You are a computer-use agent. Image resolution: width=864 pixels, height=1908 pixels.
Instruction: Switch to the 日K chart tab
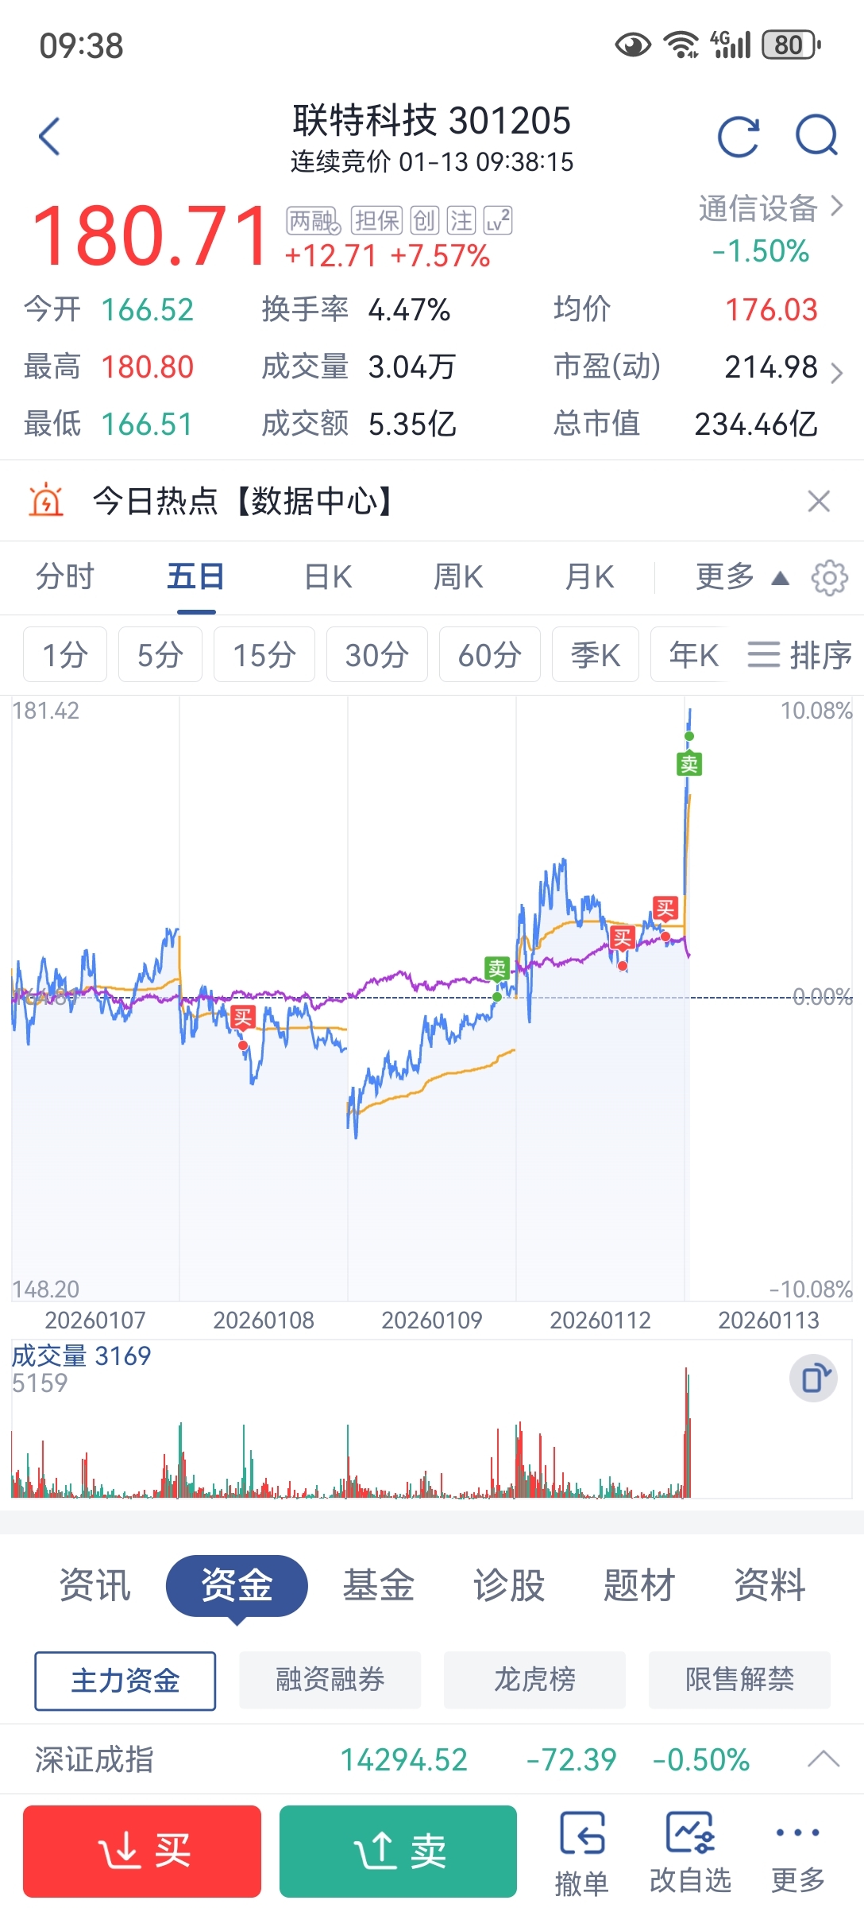pos(329,577)
